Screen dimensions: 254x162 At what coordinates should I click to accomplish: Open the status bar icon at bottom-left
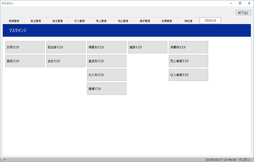3,159
